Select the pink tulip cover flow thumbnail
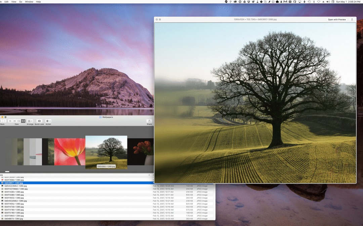 (x=70, y=152)
